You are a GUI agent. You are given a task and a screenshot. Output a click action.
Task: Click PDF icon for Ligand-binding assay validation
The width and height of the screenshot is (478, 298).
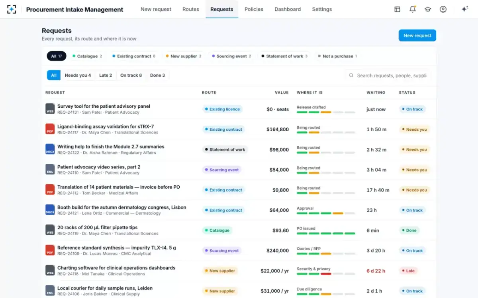50,129
